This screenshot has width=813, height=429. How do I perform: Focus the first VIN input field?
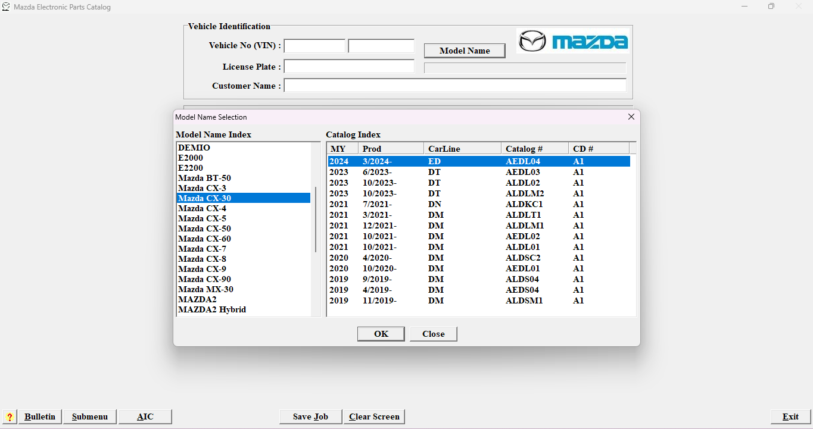click(x=314, y=46)
